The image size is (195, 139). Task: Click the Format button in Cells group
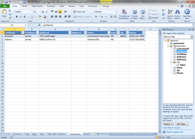pos(154,18)
